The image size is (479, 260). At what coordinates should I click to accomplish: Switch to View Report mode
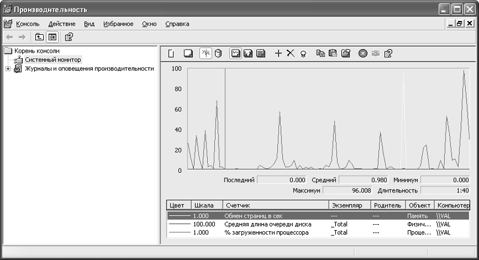[x=260, y=53]
